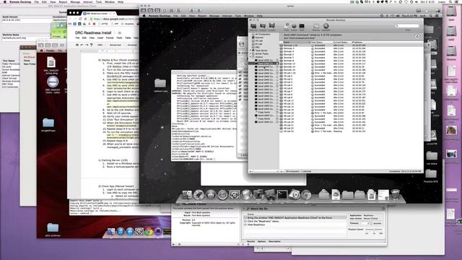Click Spotlight magnifier in top-right menu bar
Screen dimensions: 462x260
tap(450, 1)
